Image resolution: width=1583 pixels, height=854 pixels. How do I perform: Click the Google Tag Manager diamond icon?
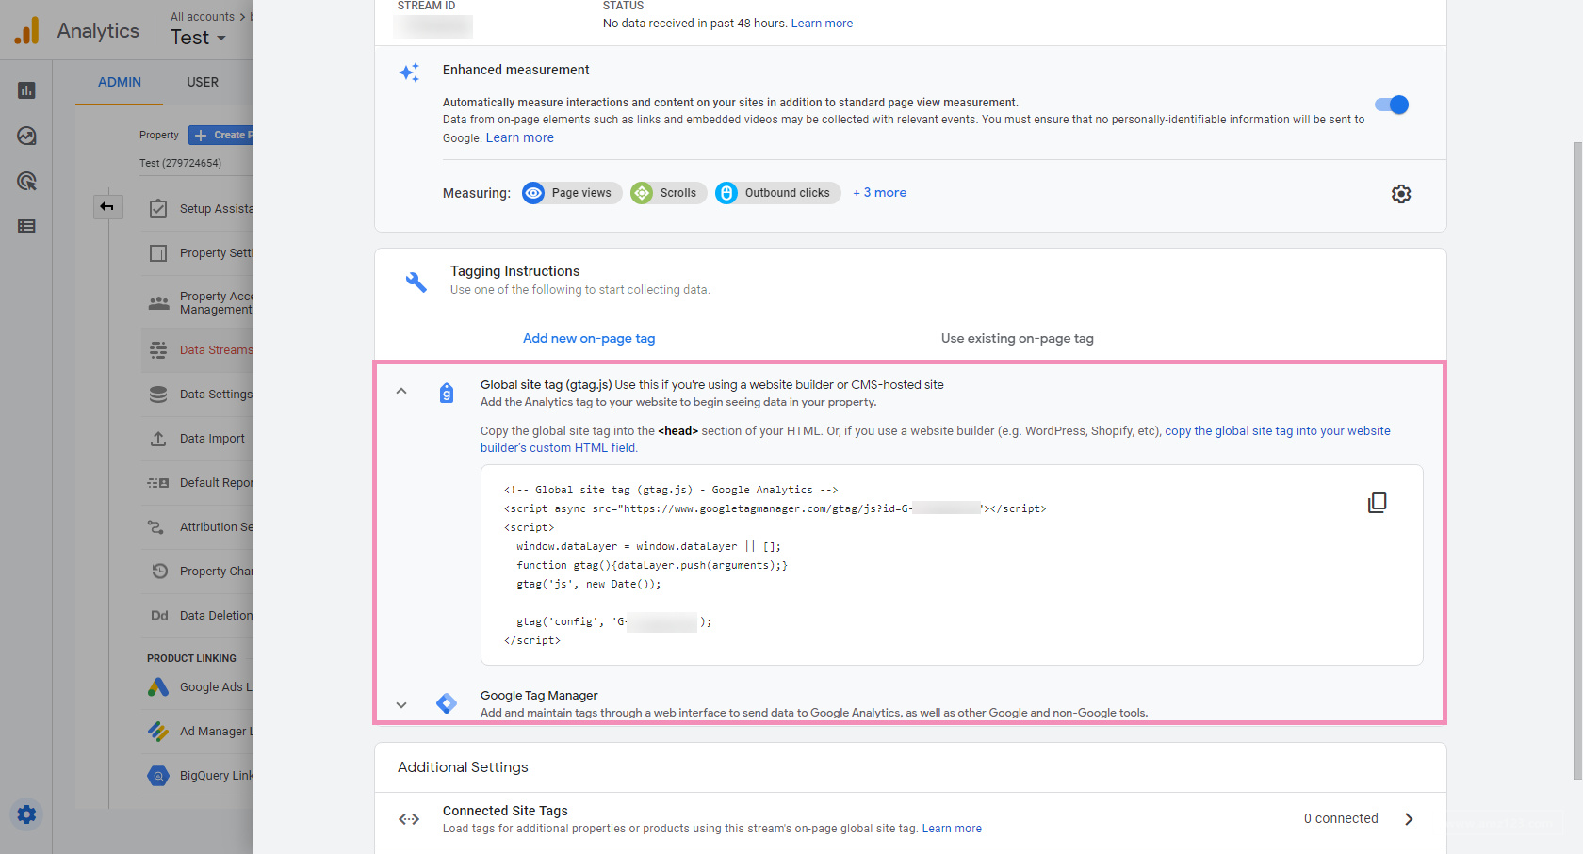(x=447, y=703)
